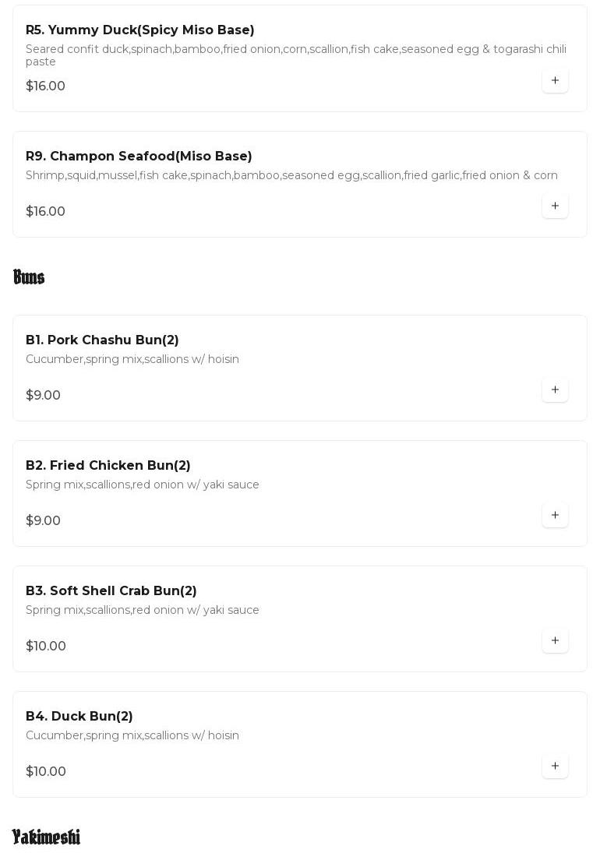Add R9. Champon Seafood using plus icon
Screen dimensions: 600x853
[x=555, y=206]
